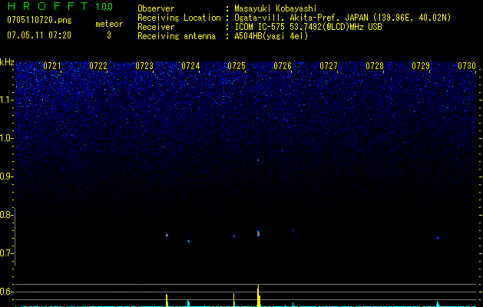Screen dimensions: 483x307
Task: Click the 0725 time marker
Action: pos(237,66)
